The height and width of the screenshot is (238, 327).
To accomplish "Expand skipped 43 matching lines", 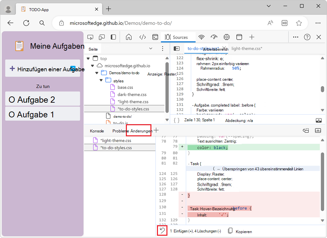I will pos(253,169).
